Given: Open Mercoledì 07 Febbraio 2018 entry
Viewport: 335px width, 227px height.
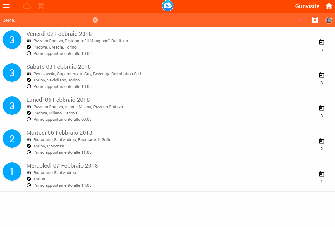Looking at the screenshot, I should tap(168, 175).
